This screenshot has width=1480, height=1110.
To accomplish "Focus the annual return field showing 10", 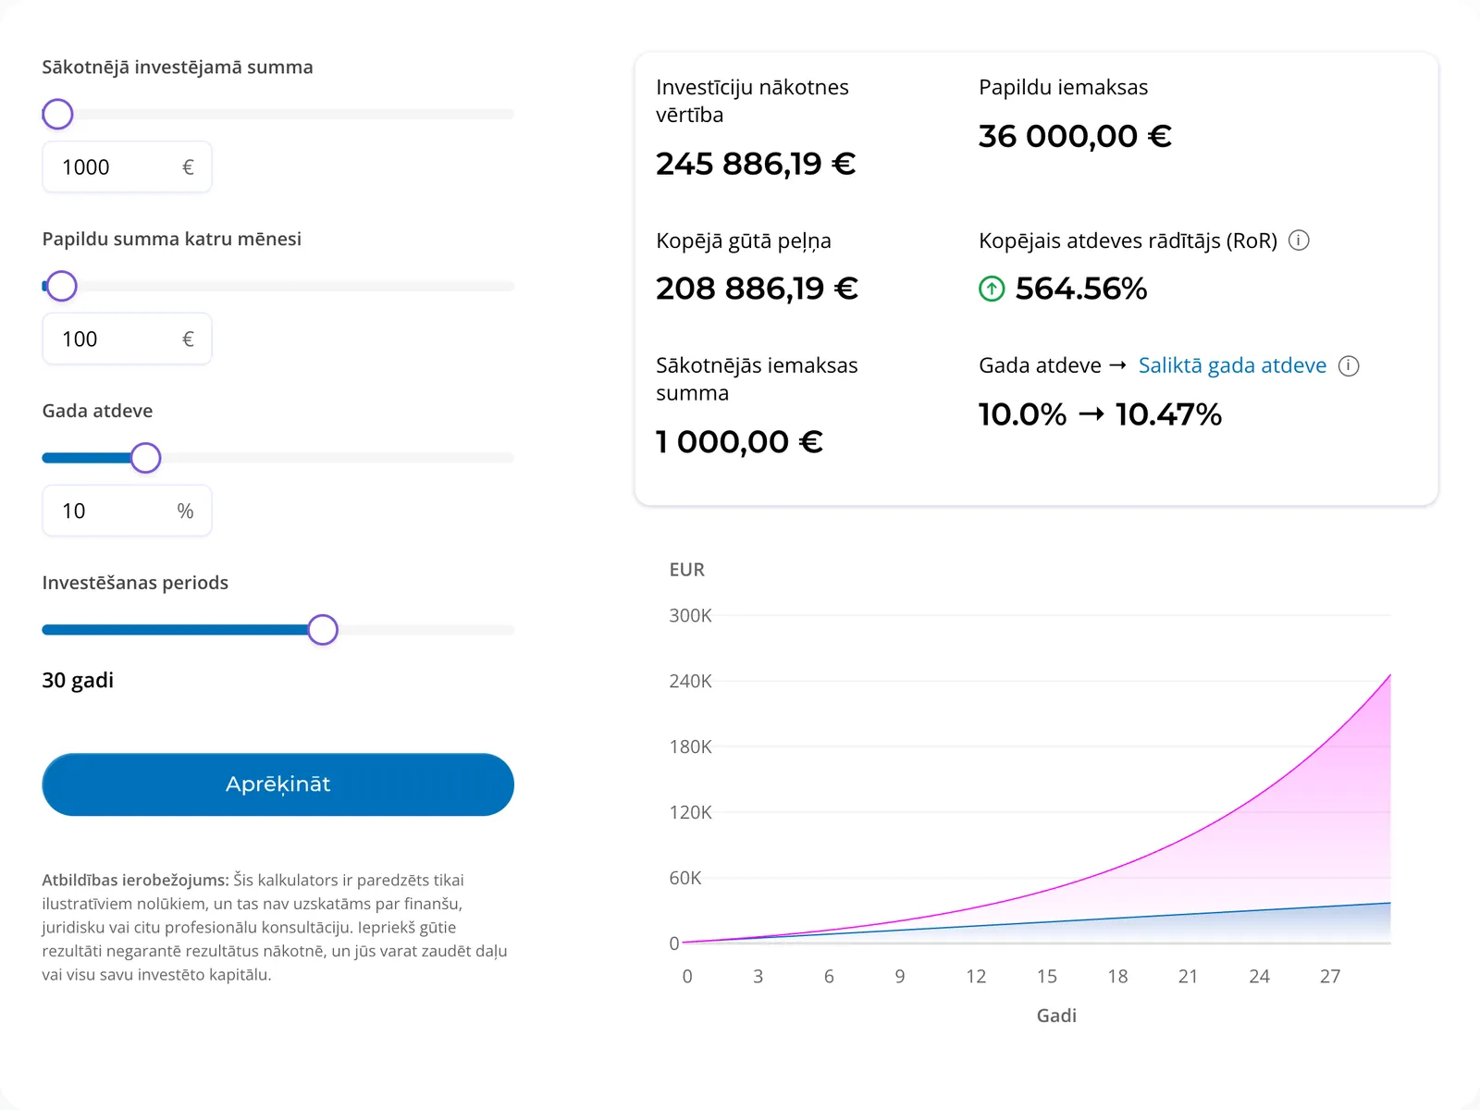I will point(127,511).
